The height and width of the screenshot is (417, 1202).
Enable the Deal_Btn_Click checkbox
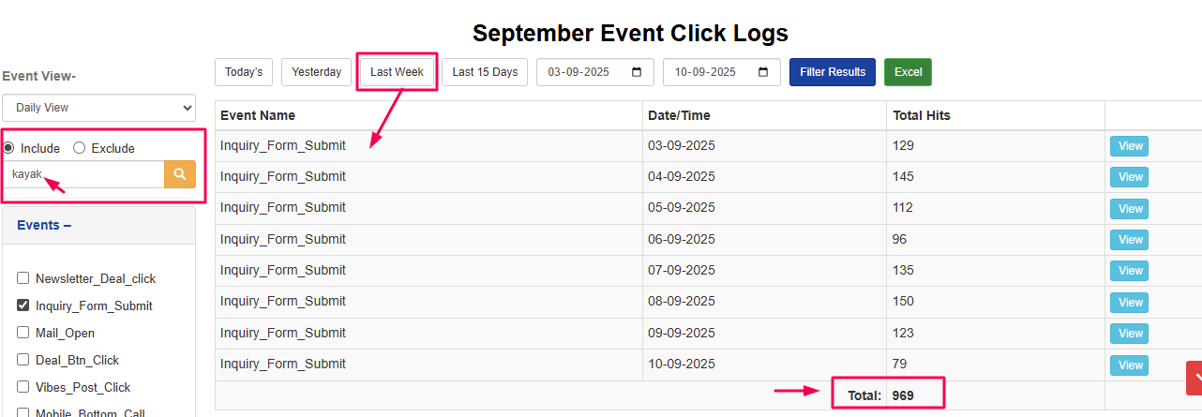click(23, 360)
